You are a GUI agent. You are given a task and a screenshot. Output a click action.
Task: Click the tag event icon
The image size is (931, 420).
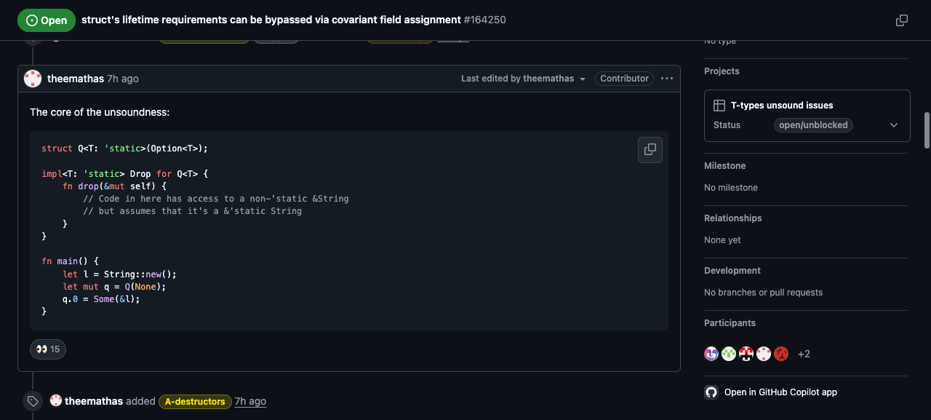pos(33,401)
